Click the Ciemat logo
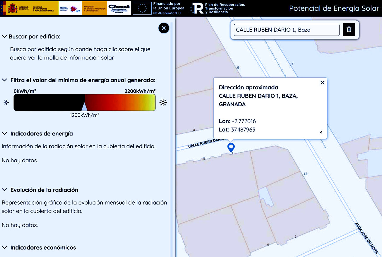The image size is (382, 257). (x=119, y=8)
